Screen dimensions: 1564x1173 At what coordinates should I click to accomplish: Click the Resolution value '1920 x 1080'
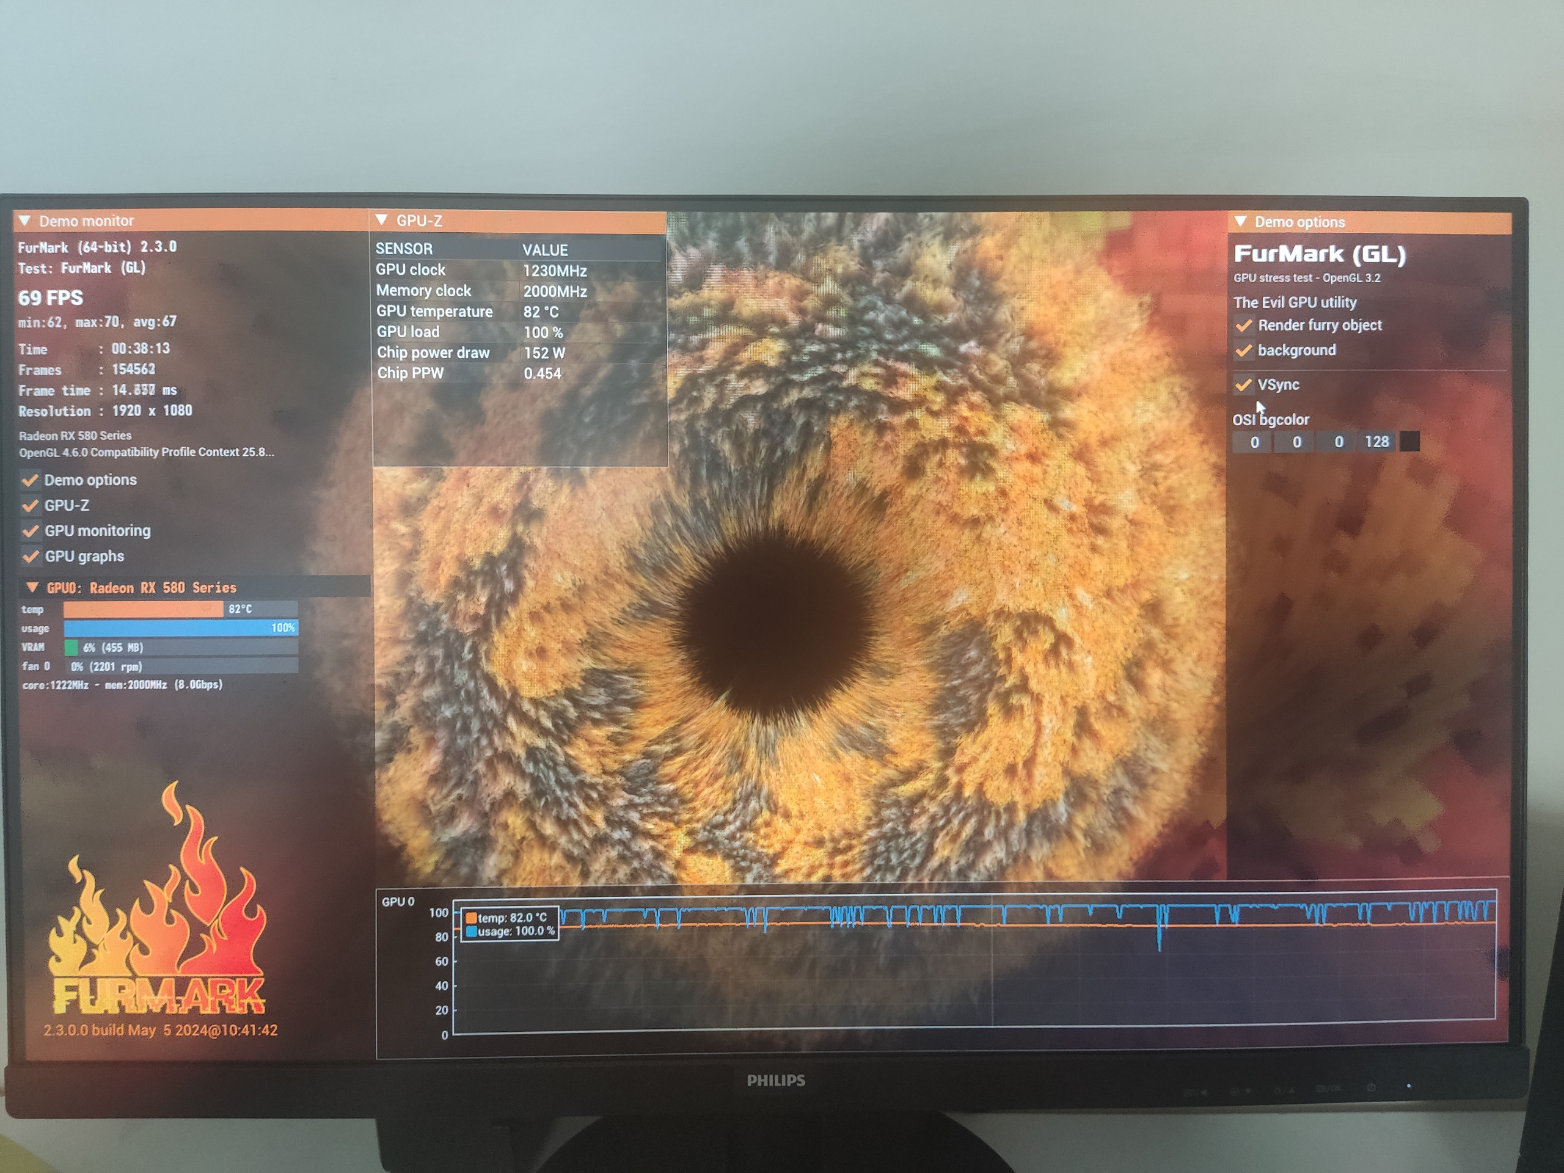[x=152, y=411]
